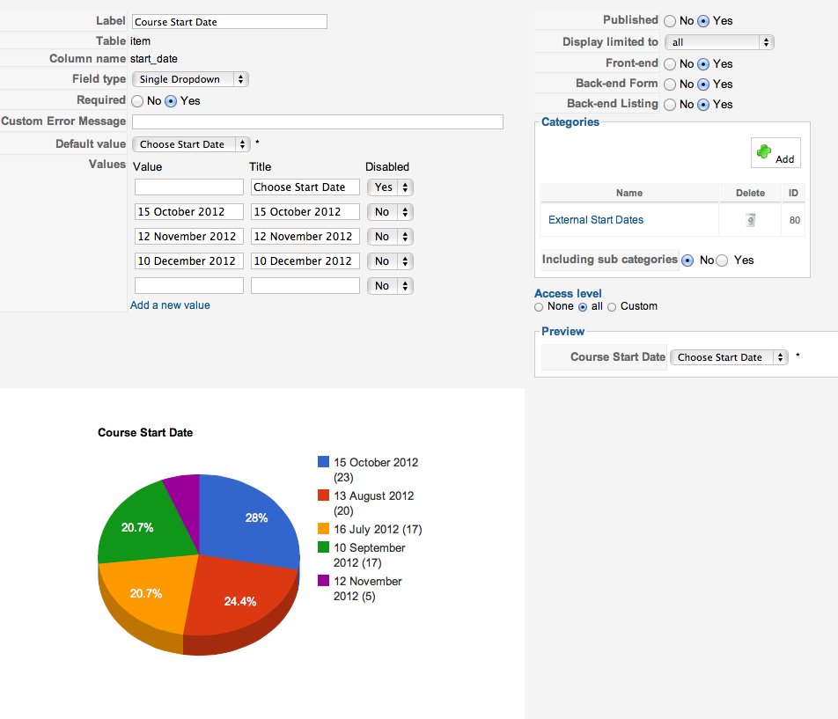Select Access level all

click(583, 307)
